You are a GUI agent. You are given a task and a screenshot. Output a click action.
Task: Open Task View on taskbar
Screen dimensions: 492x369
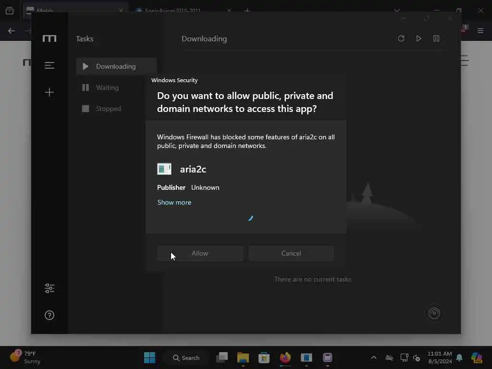[x=222, y=357]
